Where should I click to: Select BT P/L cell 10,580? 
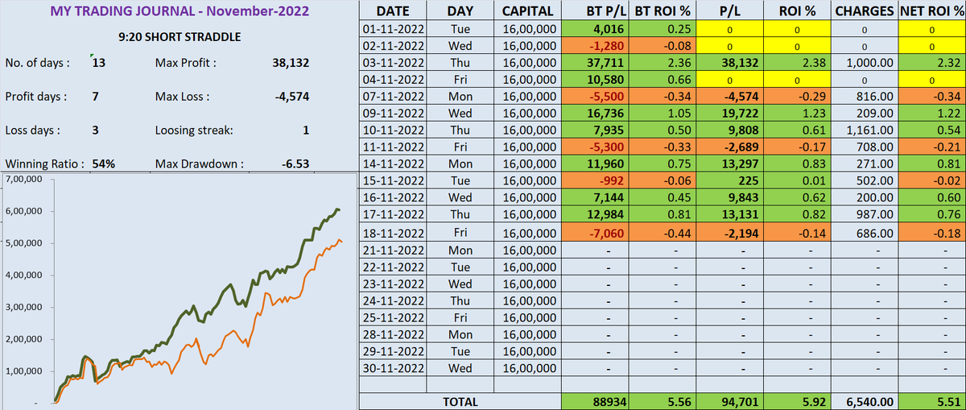[x=597, y=79]
